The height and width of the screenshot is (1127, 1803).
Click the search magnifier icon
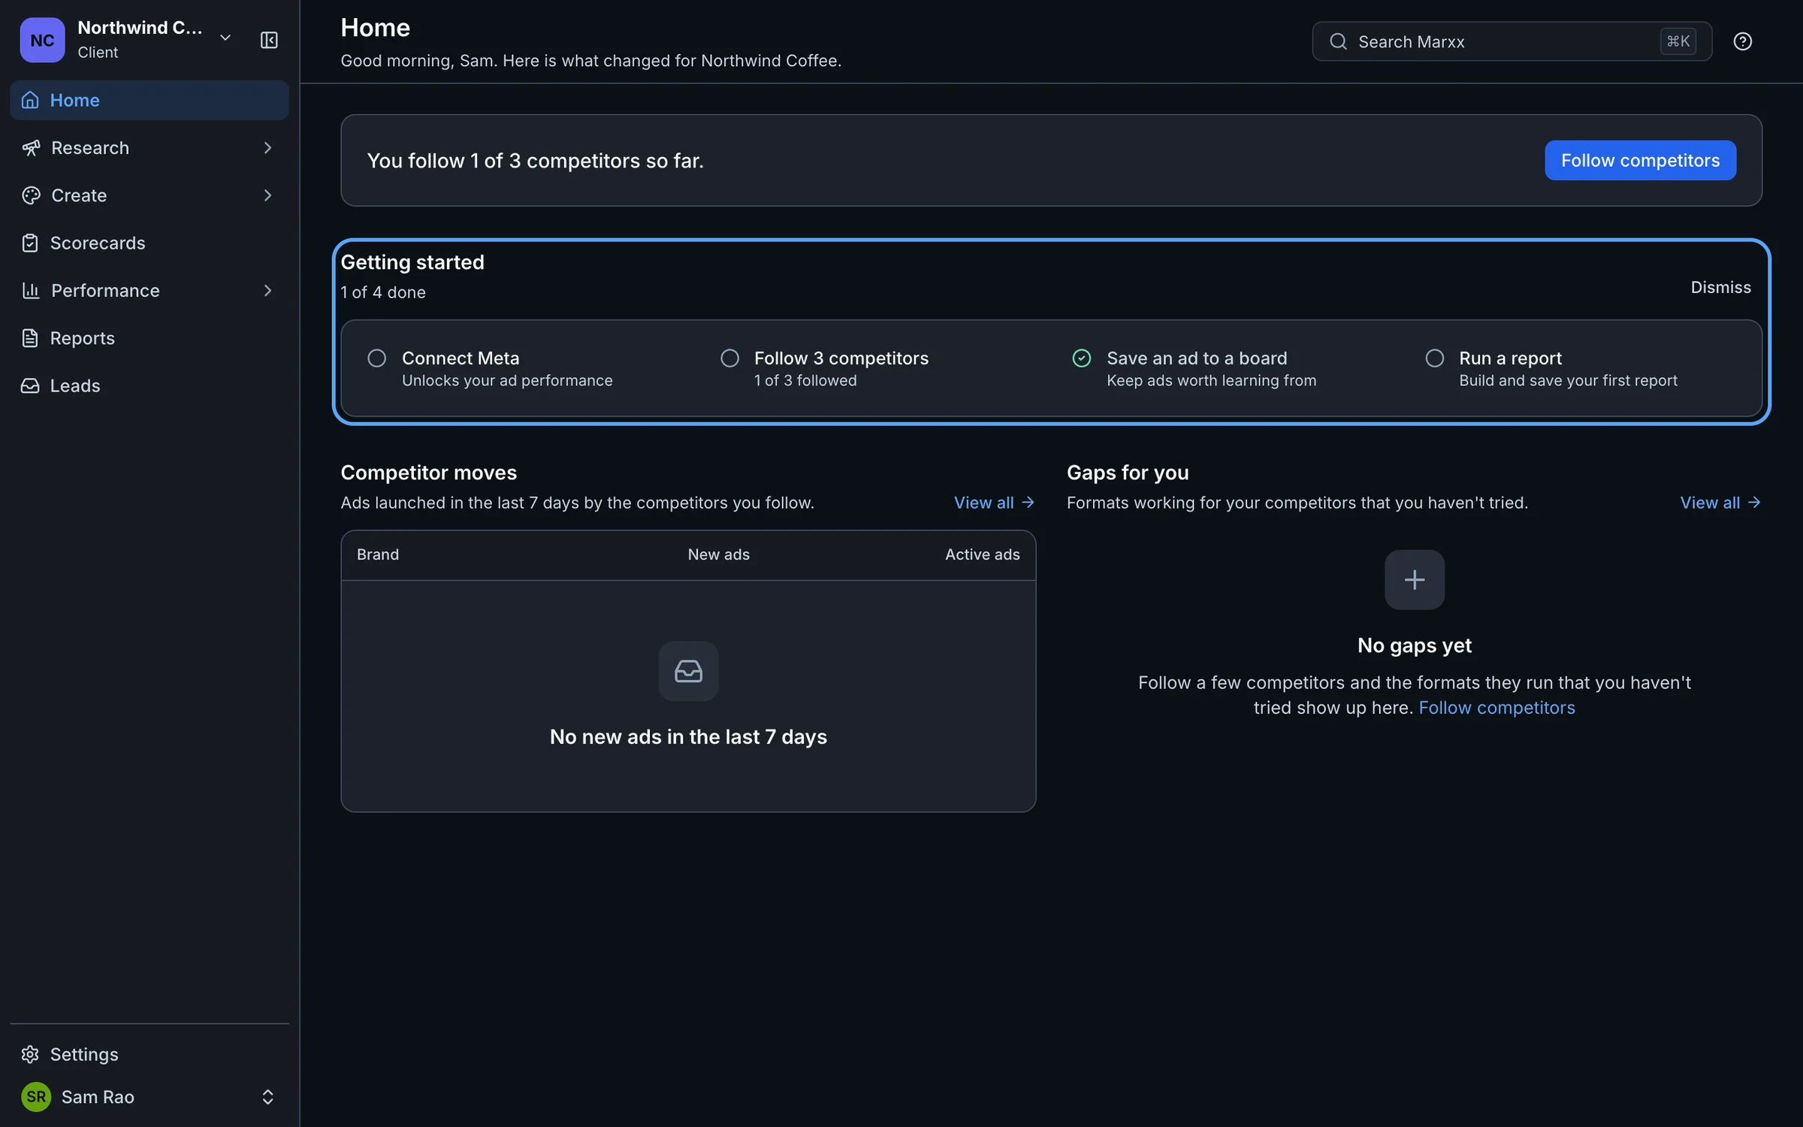click(x=1338, y=41)
